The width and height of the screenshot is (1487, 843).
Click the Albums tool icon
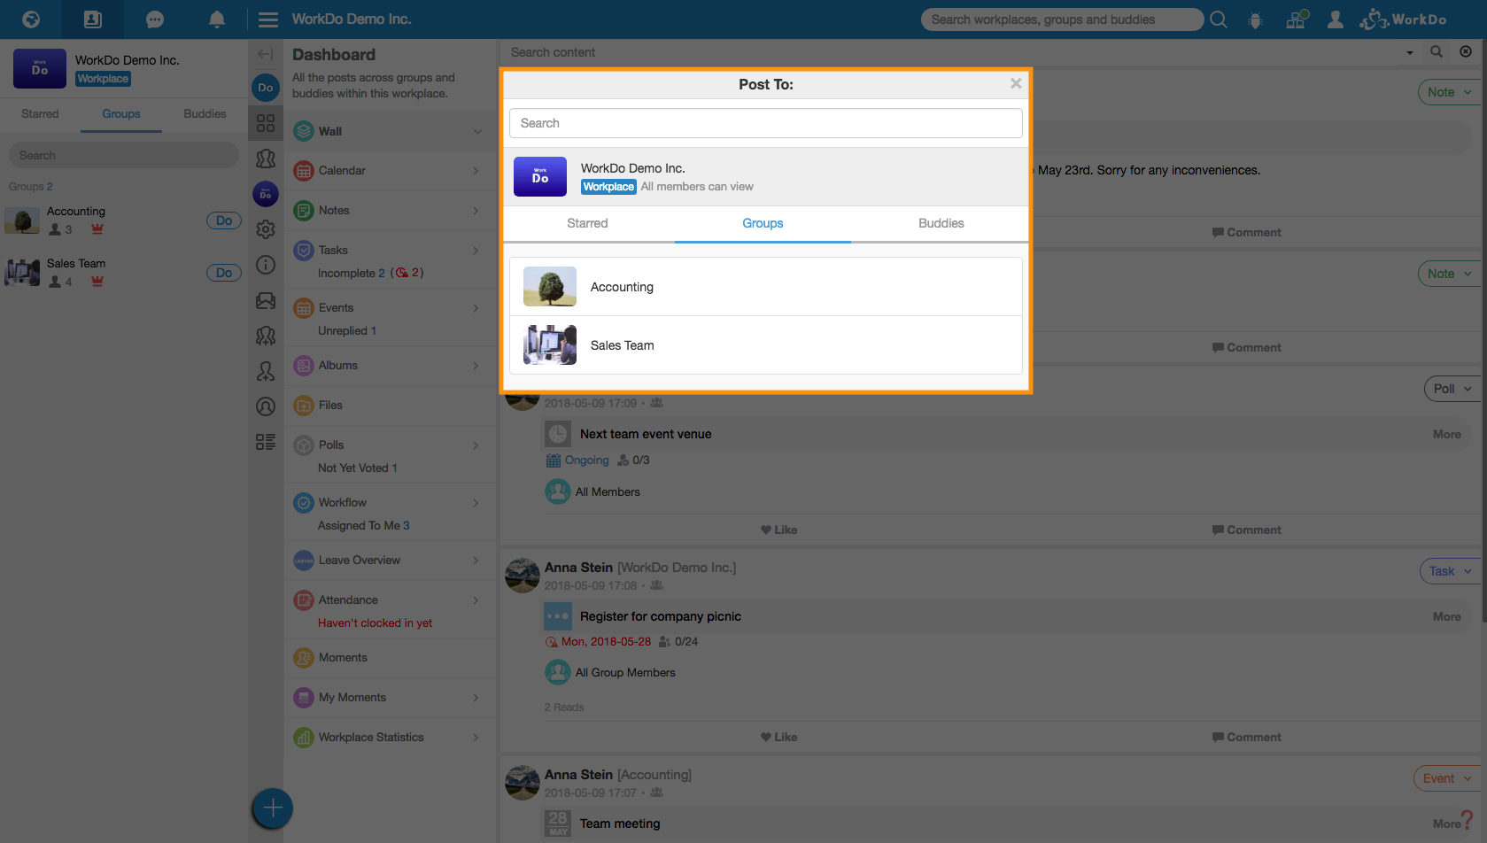click(304, 366)
